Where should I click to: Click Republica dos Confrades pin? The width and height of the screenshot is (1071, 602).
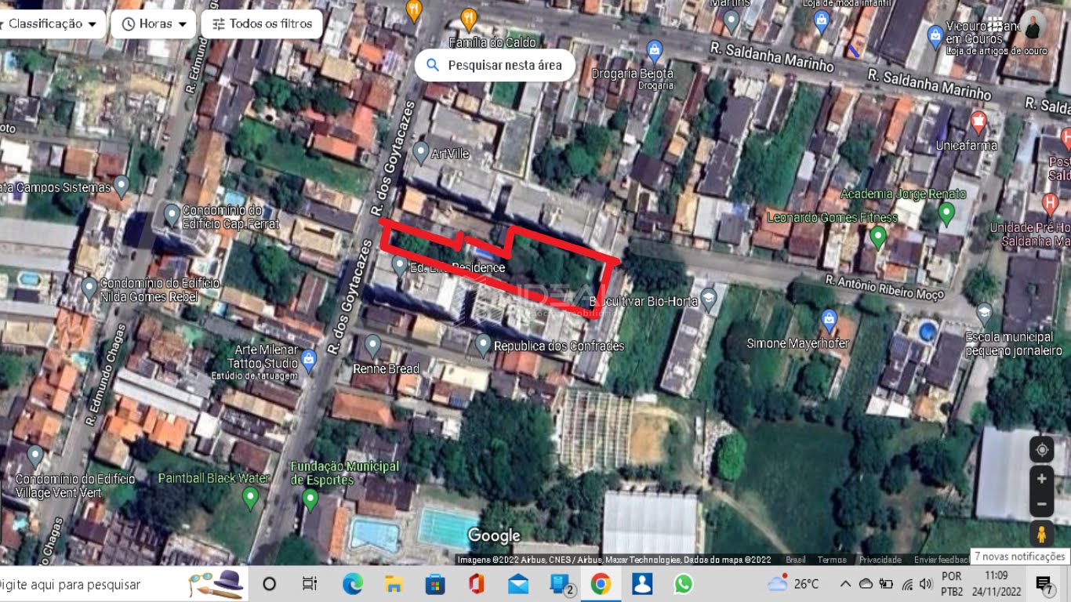[x=484, y=343]
